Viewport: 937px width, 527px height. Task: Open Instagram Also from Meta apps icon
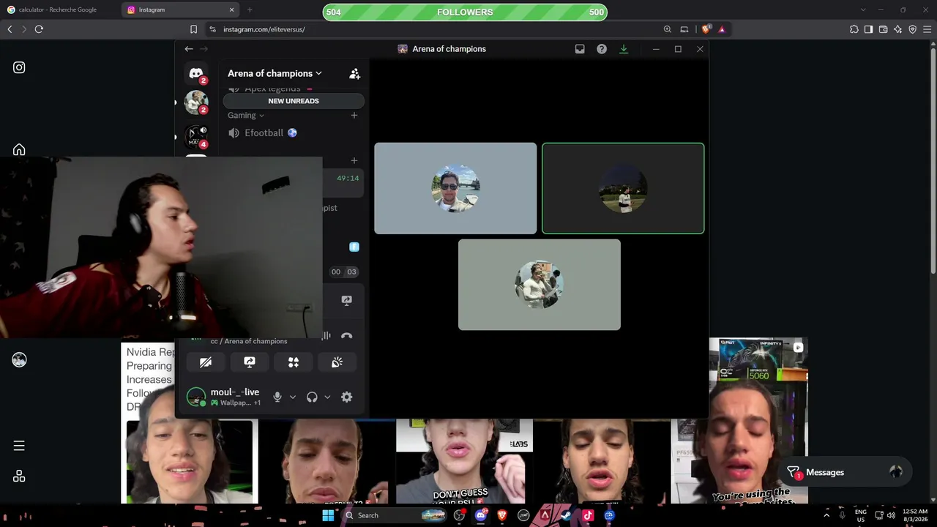19,476
